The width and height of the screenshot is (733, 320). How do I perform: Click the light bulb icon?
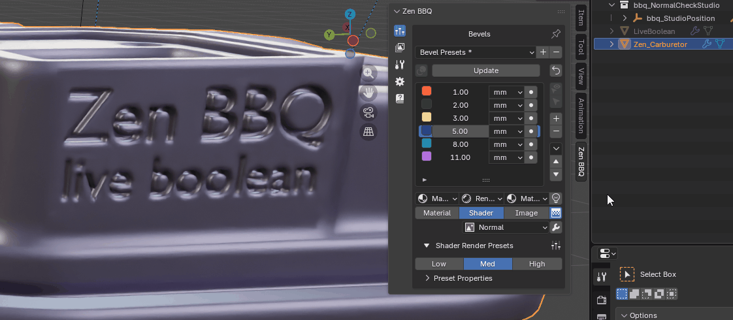point(556,198)
